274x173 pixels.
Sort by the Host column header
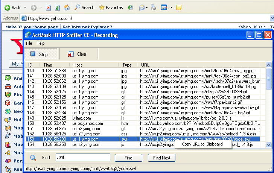[x=94, y=65]
